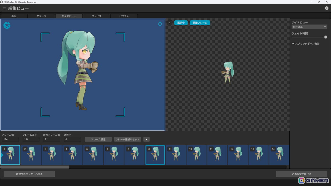Click the フレーム幅 input field
Screen dimensions: 331x186
tap(10, 139)
